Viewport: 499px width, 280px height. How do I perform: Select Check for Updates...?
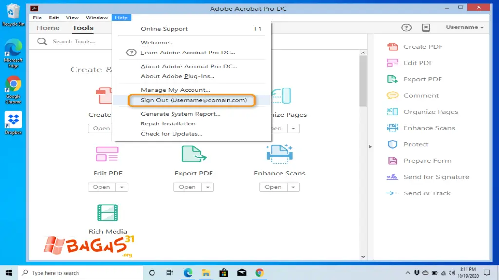click(x=191, y=134)
